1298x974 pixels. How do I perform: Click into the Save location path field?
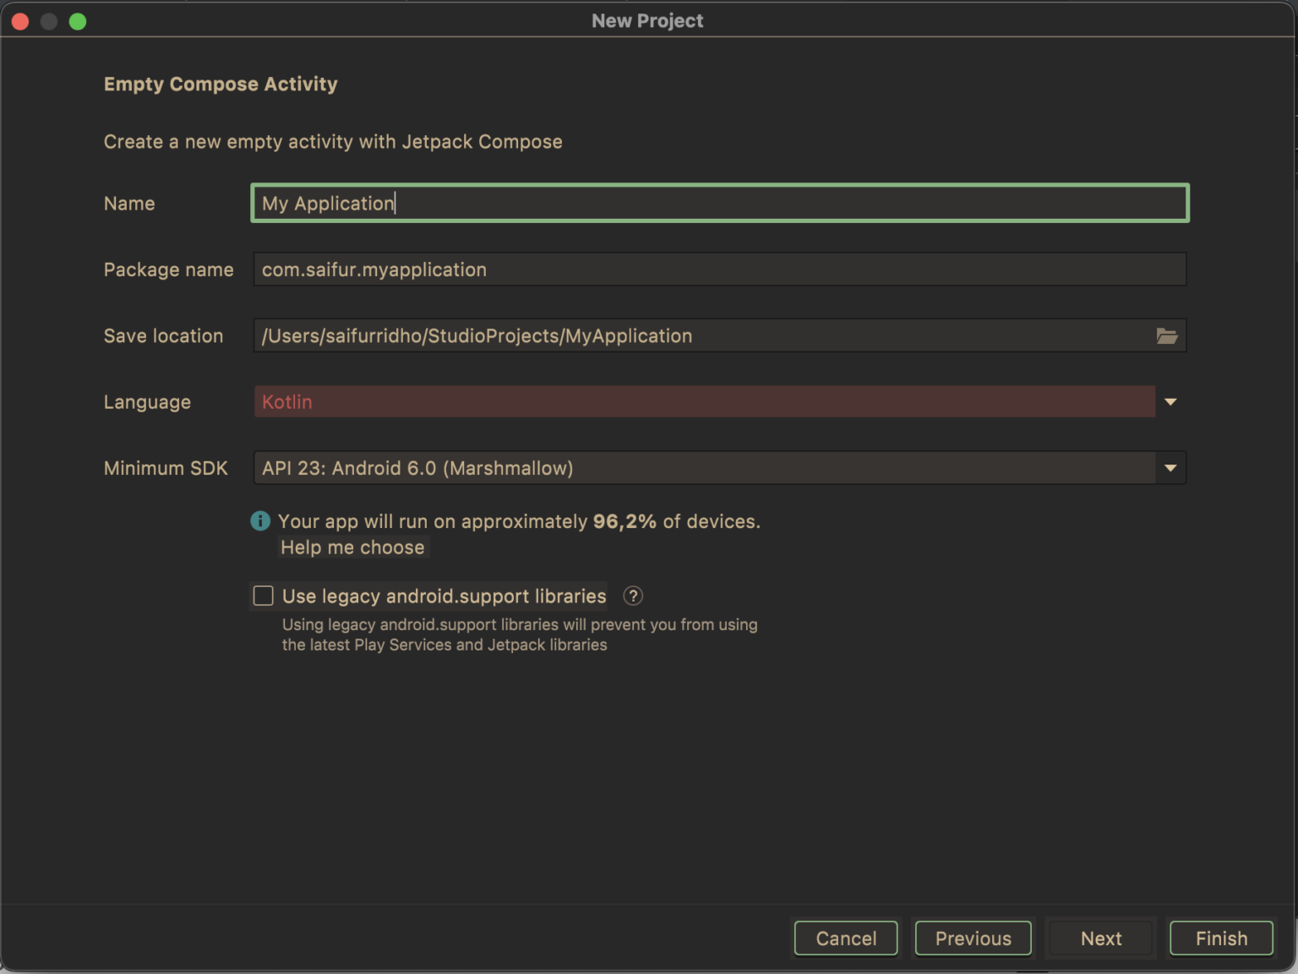click(x=701, y=336)
